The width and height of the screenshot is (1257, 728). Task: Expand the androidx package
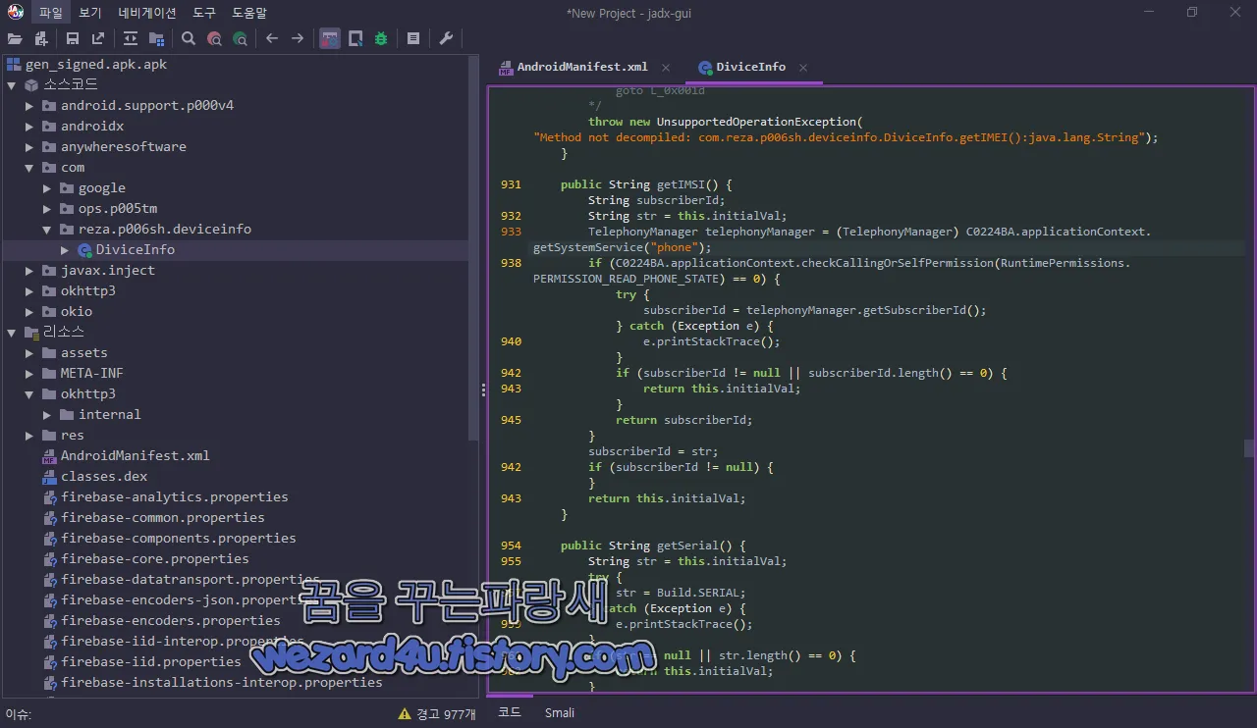coord(29,127)
